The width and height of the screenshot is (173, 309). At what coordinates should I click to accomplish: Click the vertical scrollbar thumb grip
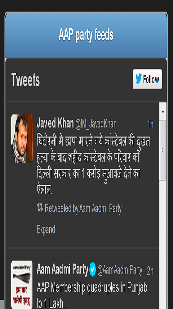[x=163, y=150]
